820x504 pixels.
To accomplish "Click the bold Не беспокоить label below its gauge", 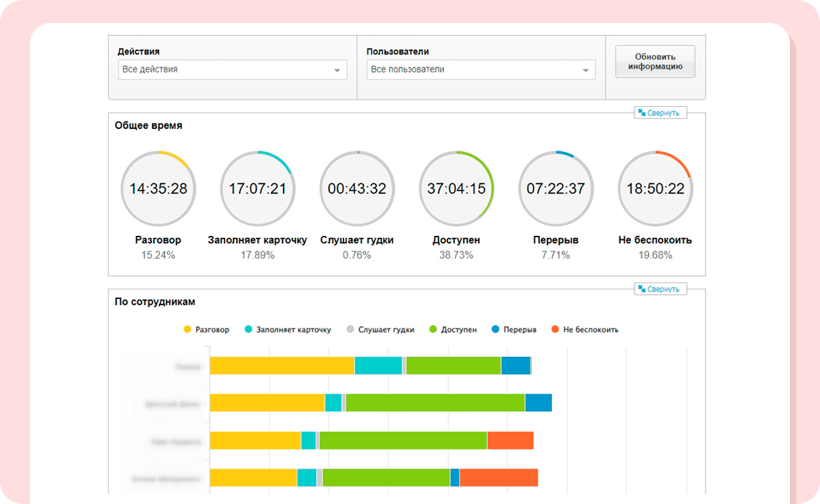I will point(655,240).
